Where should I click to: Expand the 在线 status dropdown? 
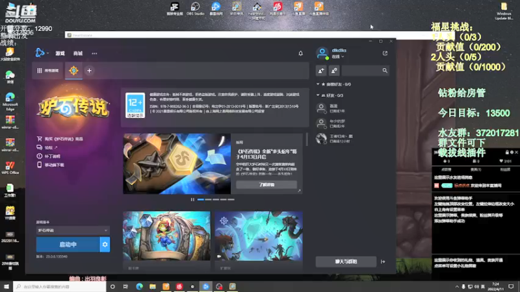(338, 57)
